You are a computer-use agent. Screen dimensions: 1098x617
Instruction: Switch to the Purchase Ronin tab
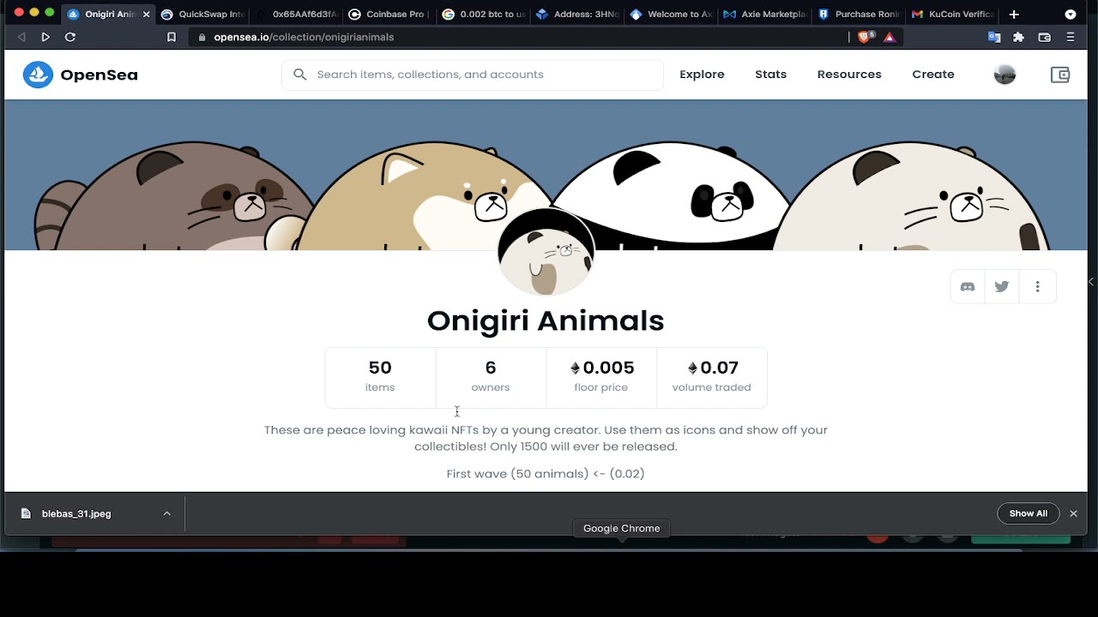(857, 14)
